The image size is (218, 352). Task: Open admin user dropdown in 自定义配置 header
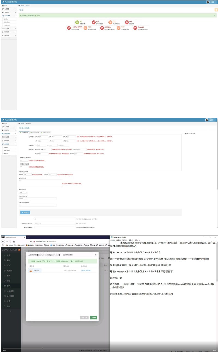[210, 120]
